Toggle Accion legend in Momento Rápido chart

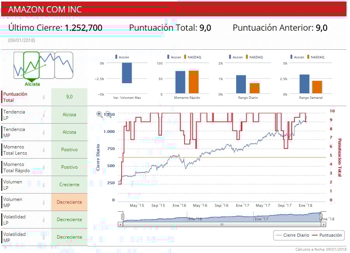[x=174, y=57]
